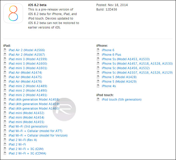Image resolution: width=176 pixels, height=160 pixels.
Task: Click the 'iOS 8.2 beta' heading text
Action: point(37,5)
